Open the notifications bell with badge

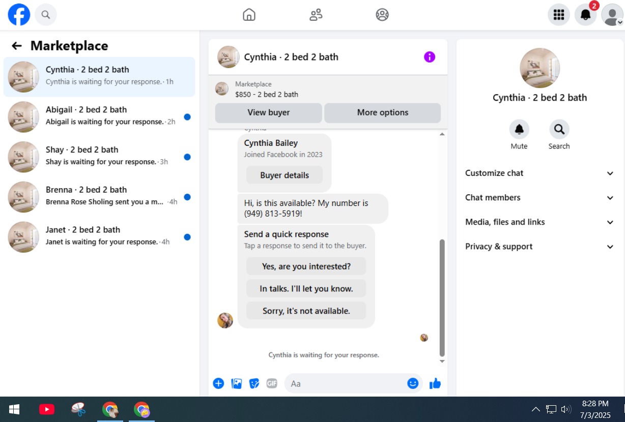[x=586, y=15]
